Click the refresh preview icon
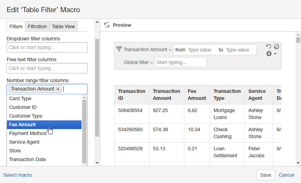Image resolution: width=301 pixels, height=183 pixels. point(107,25)
